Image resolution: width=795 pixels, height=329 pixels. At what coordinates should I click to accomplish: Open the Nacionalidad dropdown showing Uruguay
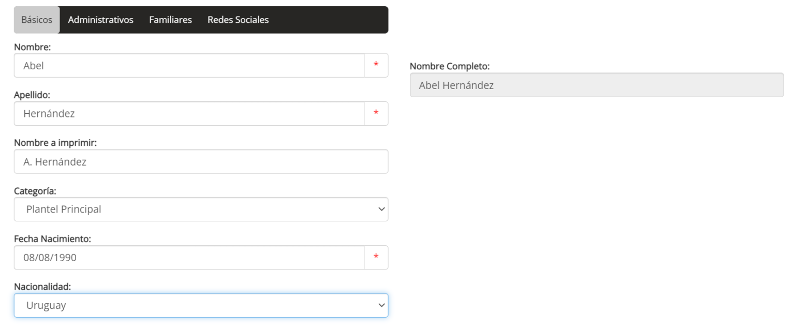coord(201,305)
